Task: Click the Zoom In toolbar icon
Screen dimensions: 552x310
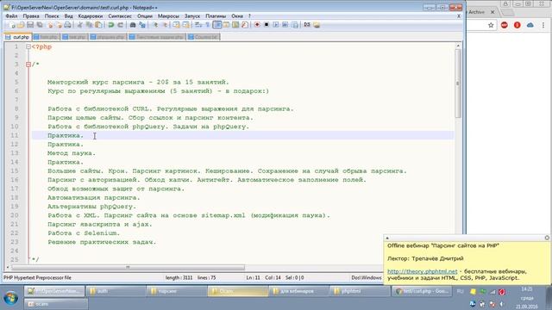Action: [155, 25]
